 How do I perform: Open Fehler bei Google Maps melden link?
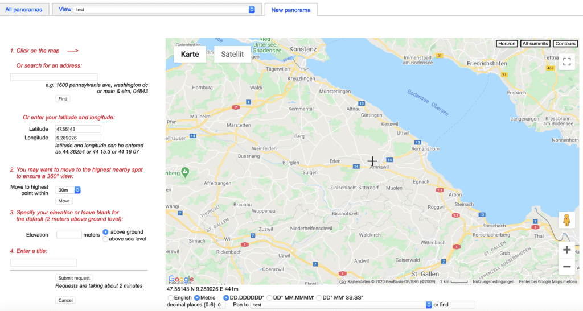coord(548,281)
